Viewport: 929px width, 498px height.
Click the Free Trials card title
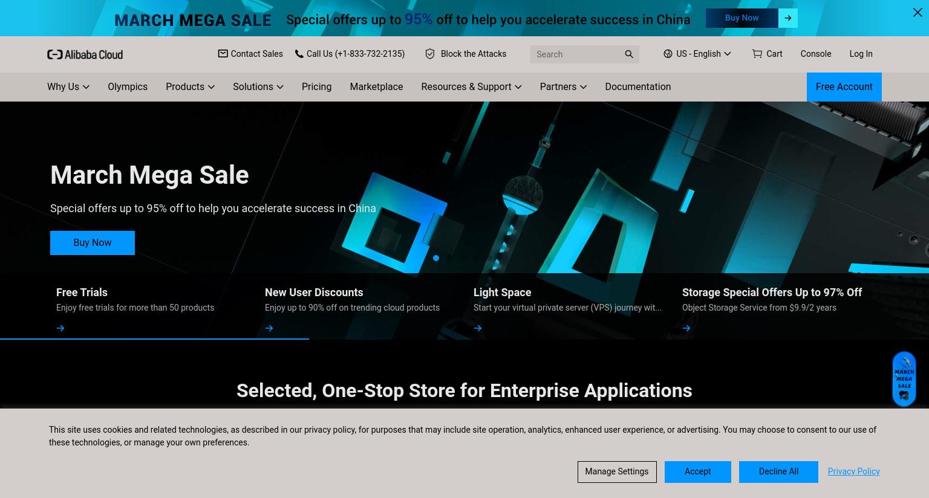82,293
